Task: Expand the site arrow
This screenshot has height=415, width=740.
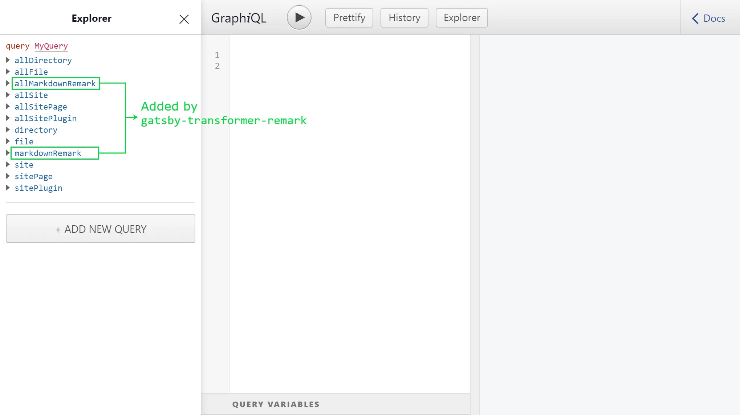Action: click(x=8, y=164)
